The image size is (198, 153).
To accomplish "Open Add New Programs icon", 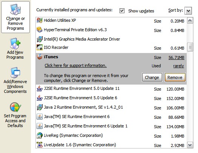I will [15, 43].
